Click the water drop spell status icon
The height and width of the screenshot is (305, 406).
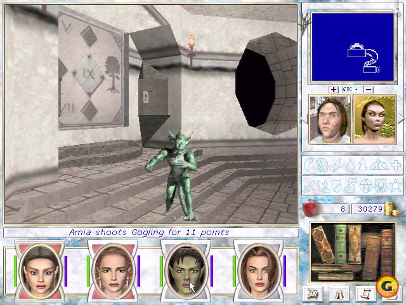coord(351,165)
